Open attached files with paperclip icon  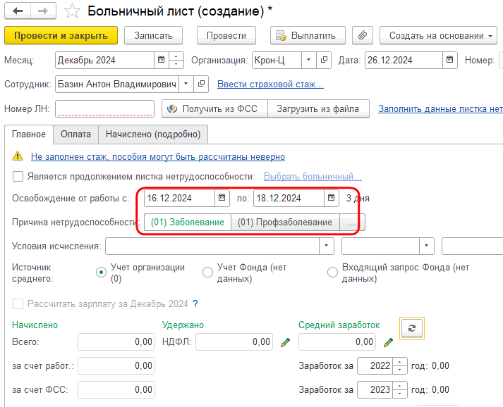click(x=362, y=35)
